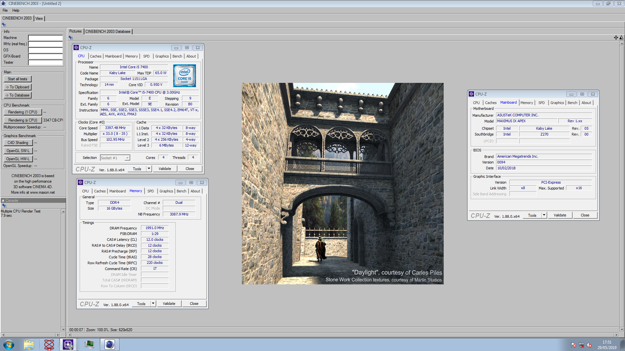Click the CPU-Z title icon in CPU tab window
Viewport: 625px width, 351px height.
(x=76, y=47)
